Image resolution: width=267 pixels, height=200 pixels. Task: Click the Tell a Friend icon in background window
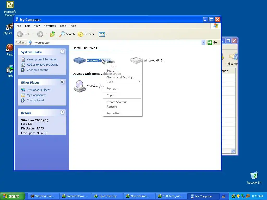(x=233, y=57)
